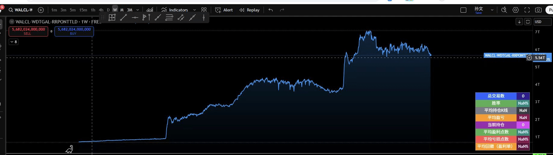Click the layout grid icon
The image size is (553, 155).
click(204, 10)
